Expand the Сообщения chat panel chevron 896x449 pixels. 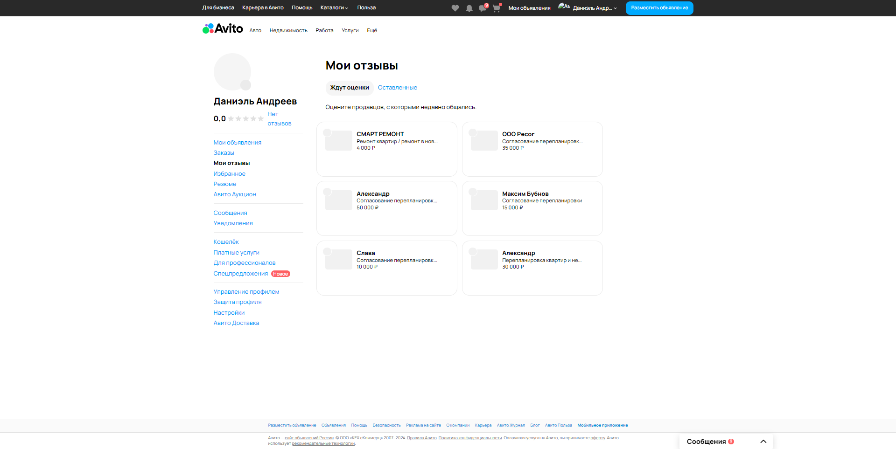(x=763, y=442)
